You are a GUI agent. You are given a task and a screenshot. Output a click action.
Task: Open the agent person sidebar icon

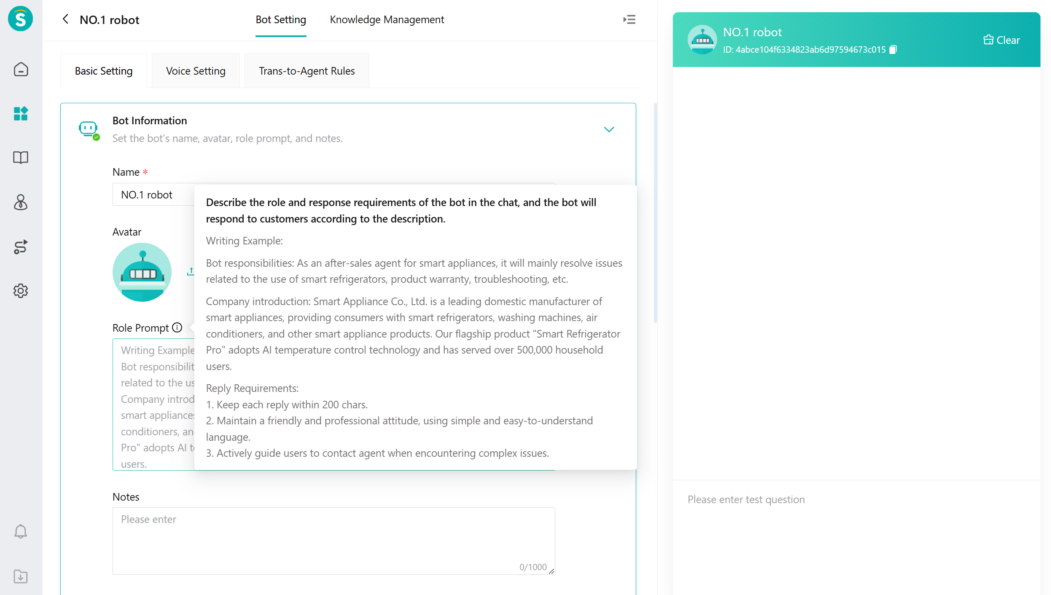tap(21, 202)
